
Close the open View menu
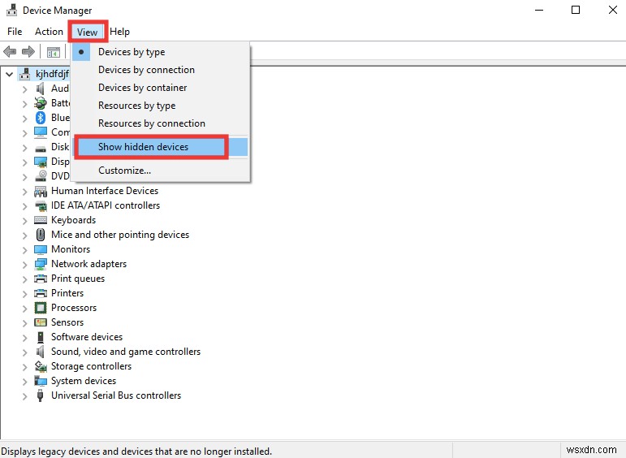[88, 32]
